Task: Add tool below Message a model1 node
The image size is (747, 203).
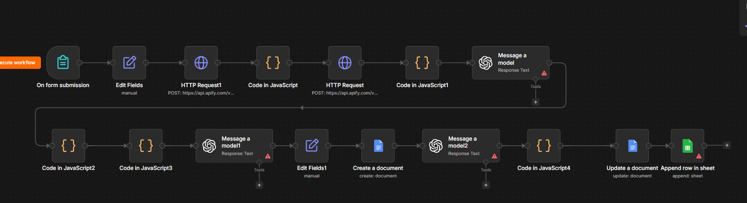Action: click(260, 185)
